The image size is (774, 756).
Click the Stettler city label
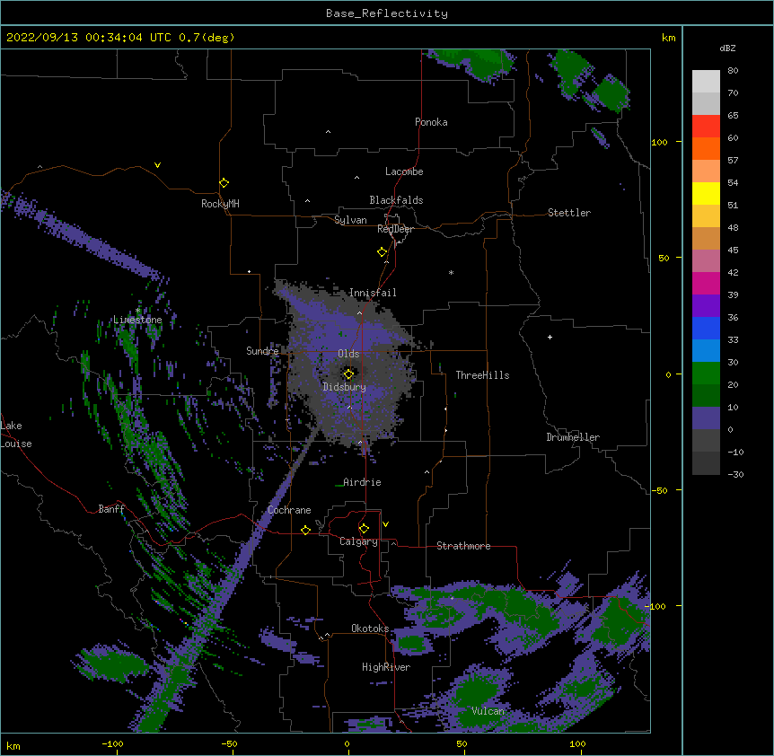tap(569, 213)
